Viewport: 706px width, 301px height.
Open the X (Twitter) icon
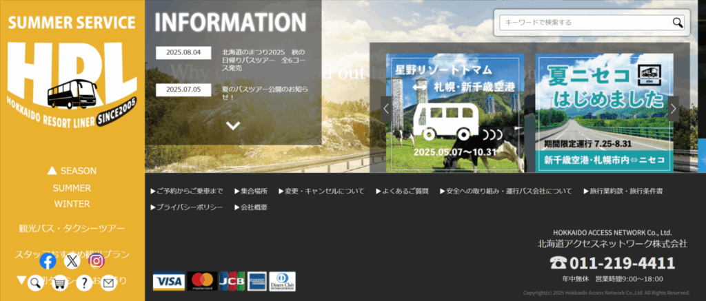point(72,260)
